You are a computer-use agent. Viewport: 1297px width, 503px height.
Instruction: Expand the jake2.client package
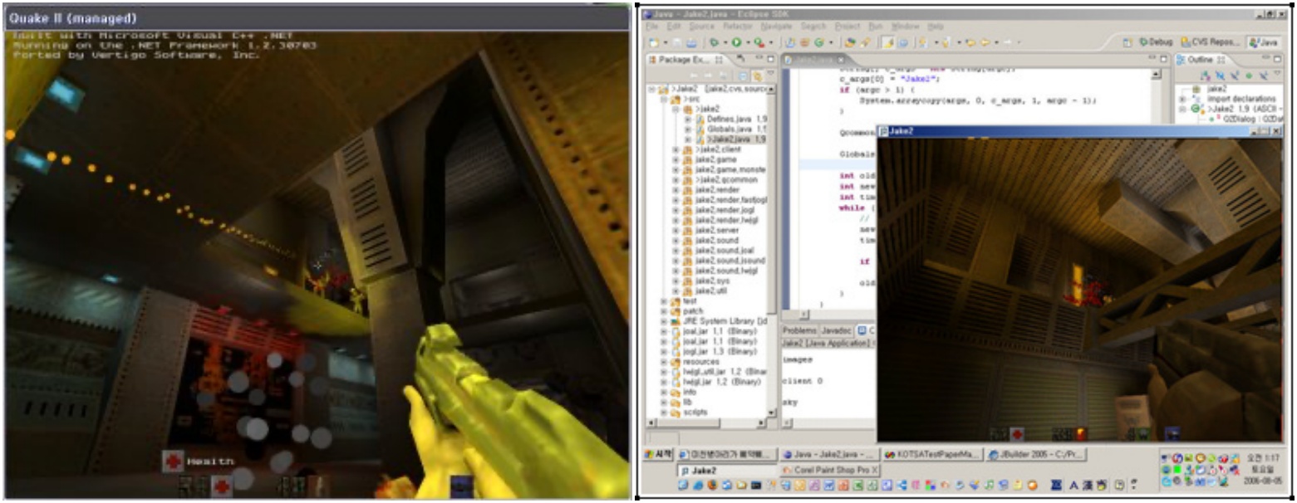(676, 149)
